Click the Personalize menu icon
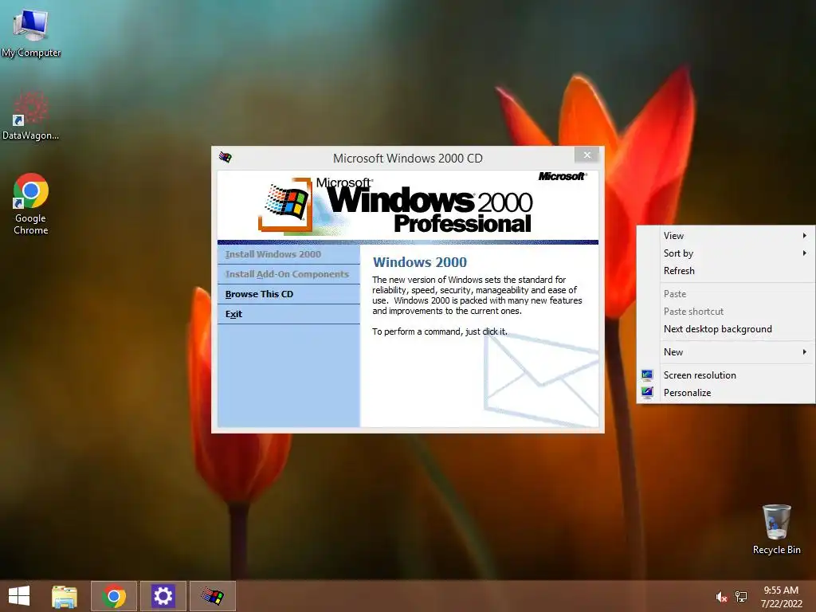Viewport: 816px width, 612px height. (647, 392)
